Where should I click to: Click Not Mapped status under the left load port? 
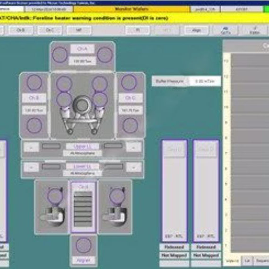click(174, 255)
